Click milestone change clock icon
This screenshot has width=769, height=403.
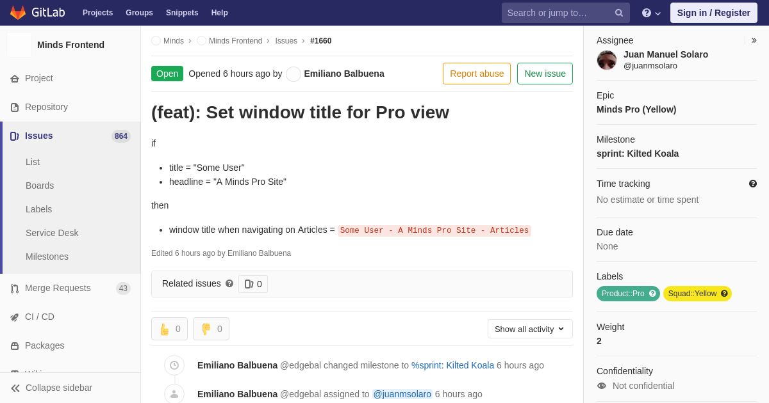174,365
